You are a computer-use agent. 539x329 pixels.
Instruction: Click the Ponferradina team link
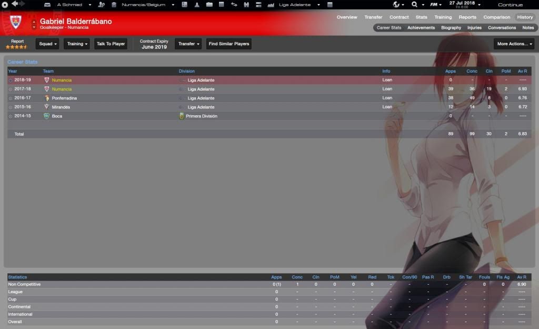click(64, 98)
